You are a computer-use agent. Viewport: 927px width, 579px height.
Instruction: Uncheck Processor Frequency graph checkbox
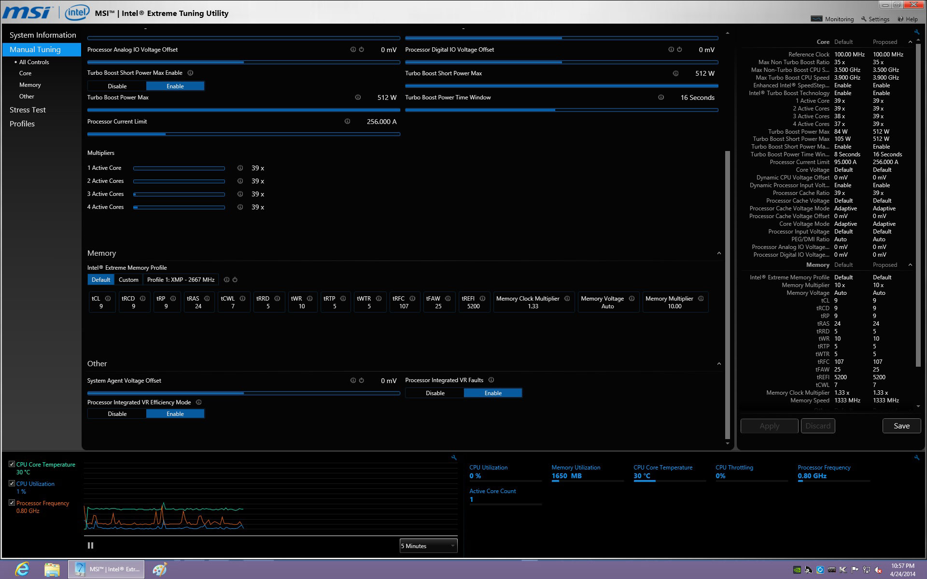(x=12, y=503)
